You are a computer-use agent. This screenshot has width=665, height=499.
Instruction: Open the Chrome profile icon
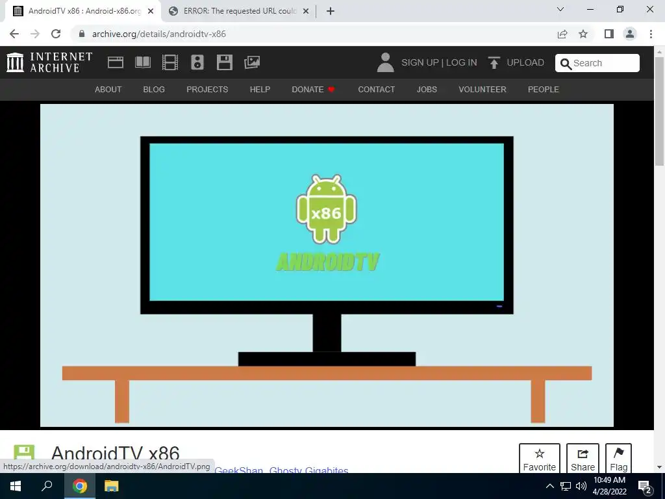click(x=630, y=34)
